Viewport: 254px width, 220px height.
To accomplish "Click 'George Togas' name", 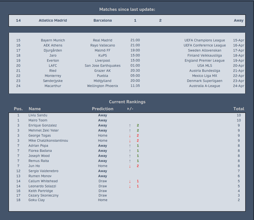I will click(x=40, y=136).
